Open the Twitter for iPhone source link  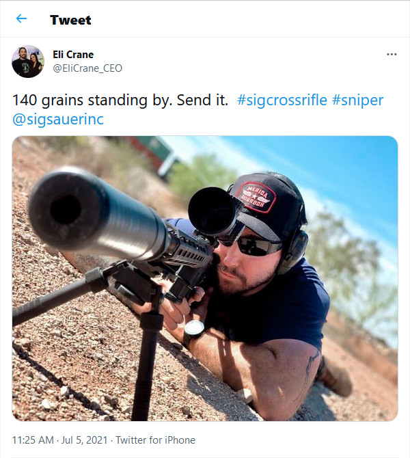pyautogui.click(x=155, y=440)
